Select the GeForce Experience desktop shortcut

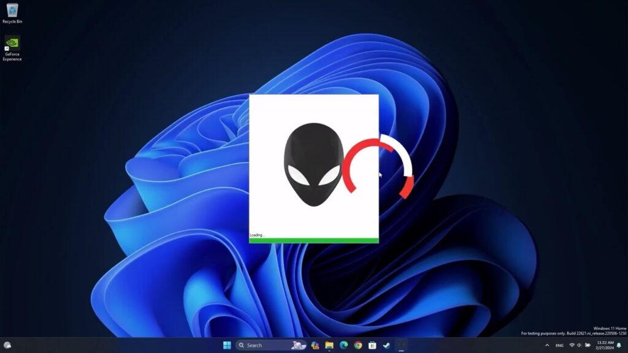coord(12,48)
